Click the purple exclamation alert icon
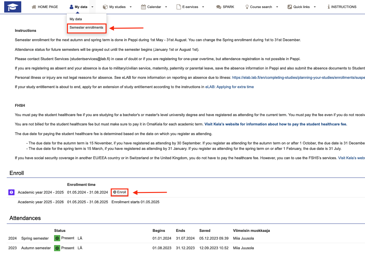365x256 pixels. [11, 192]
